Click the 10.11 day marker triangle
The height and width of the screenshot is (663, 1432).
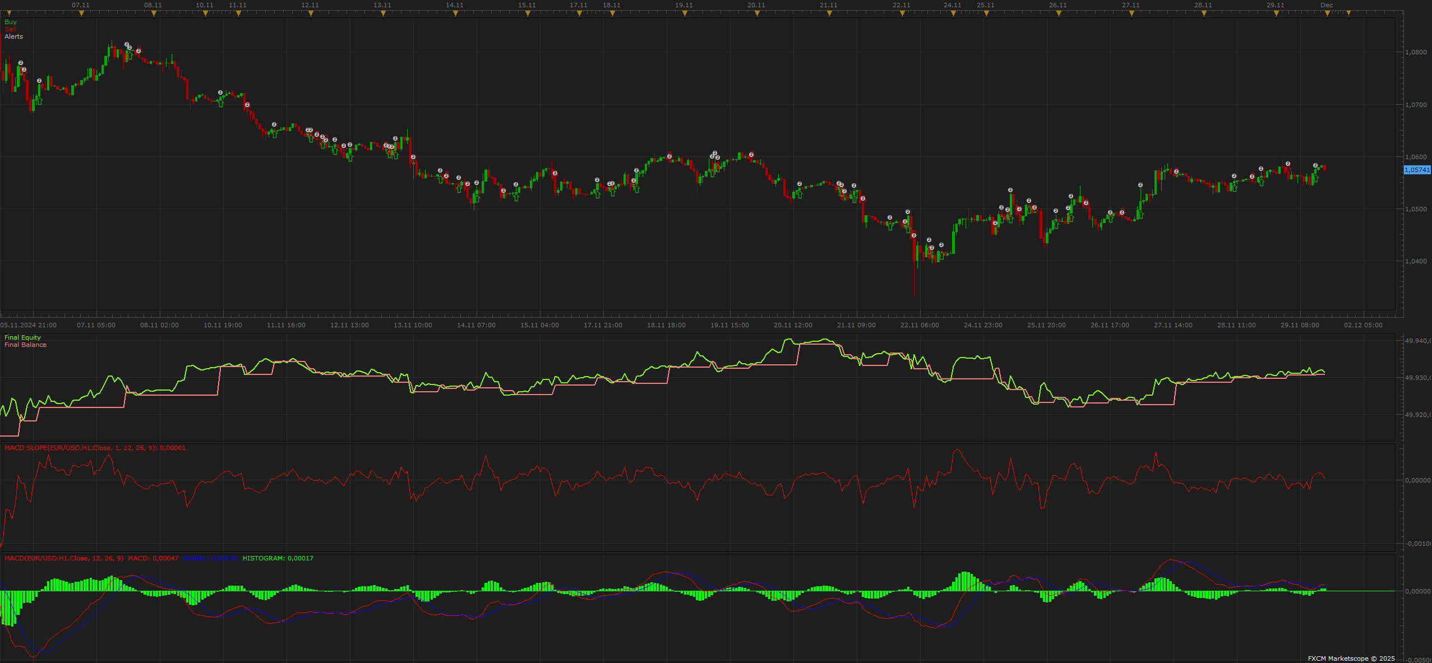coord(205,13)
